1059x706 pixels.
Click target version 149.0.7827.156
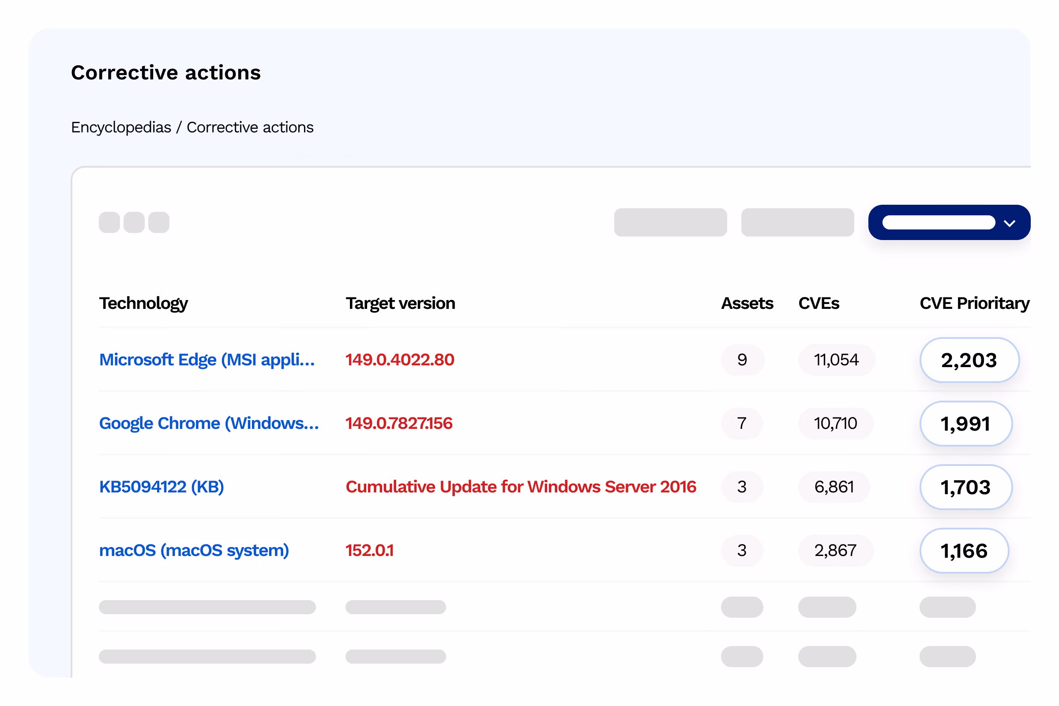click(399, 423)
